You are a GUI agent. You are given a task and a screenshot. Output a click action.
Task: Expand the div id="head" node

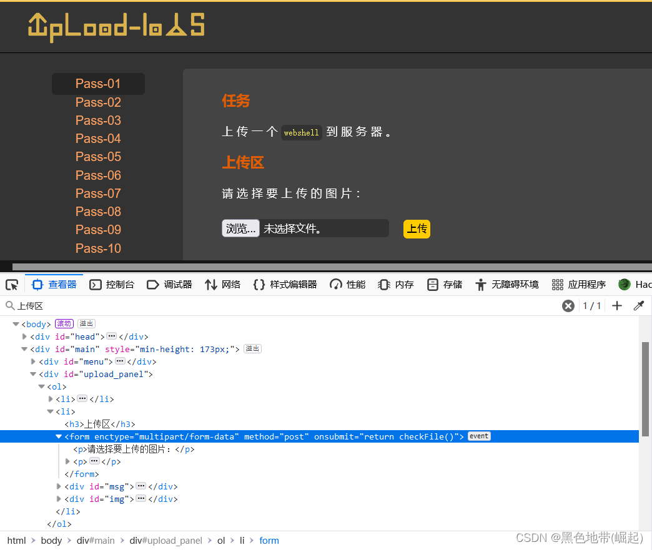pos(24,336)
